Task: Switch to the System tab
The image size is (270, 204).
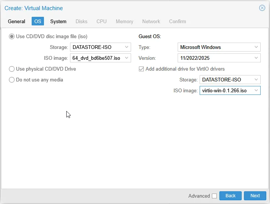Action: pyautogui.click(x=58, y=21)
